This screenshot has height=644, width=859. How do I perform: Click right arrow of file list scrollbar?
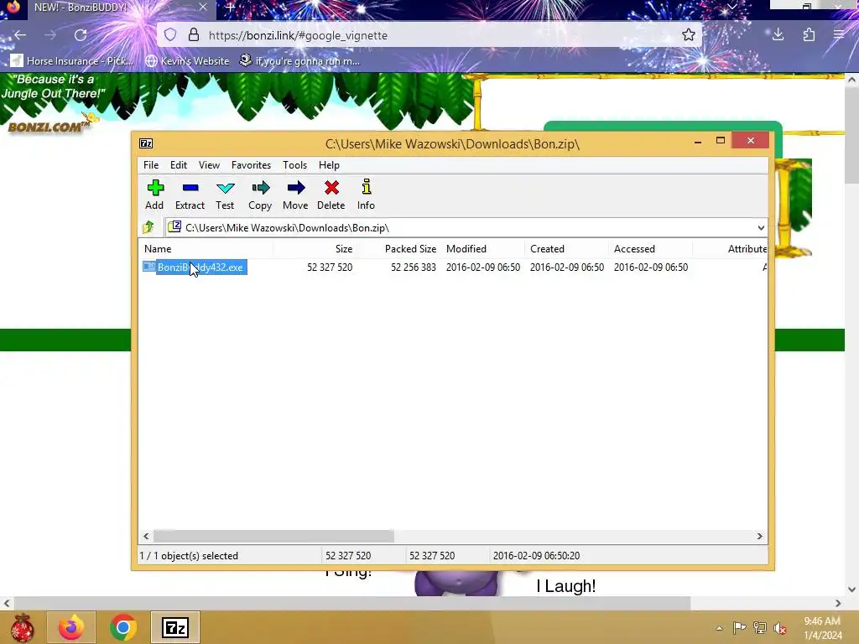[x=759, y=536]
